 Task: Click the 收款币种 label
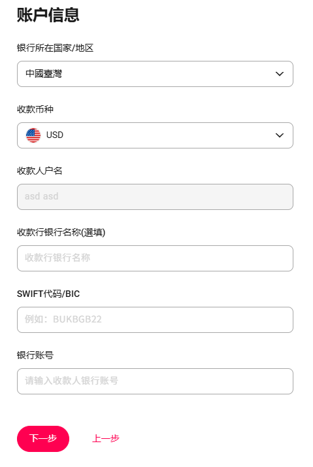tap(35, 109)
